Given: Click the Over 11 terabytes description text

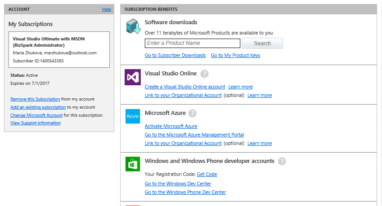Looking at the screenshot, I should pos(209,33).
